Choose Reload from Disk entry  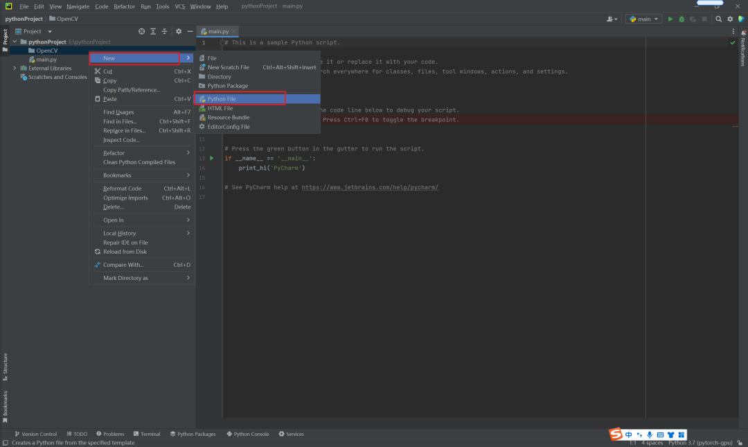(x=142, y=252)
